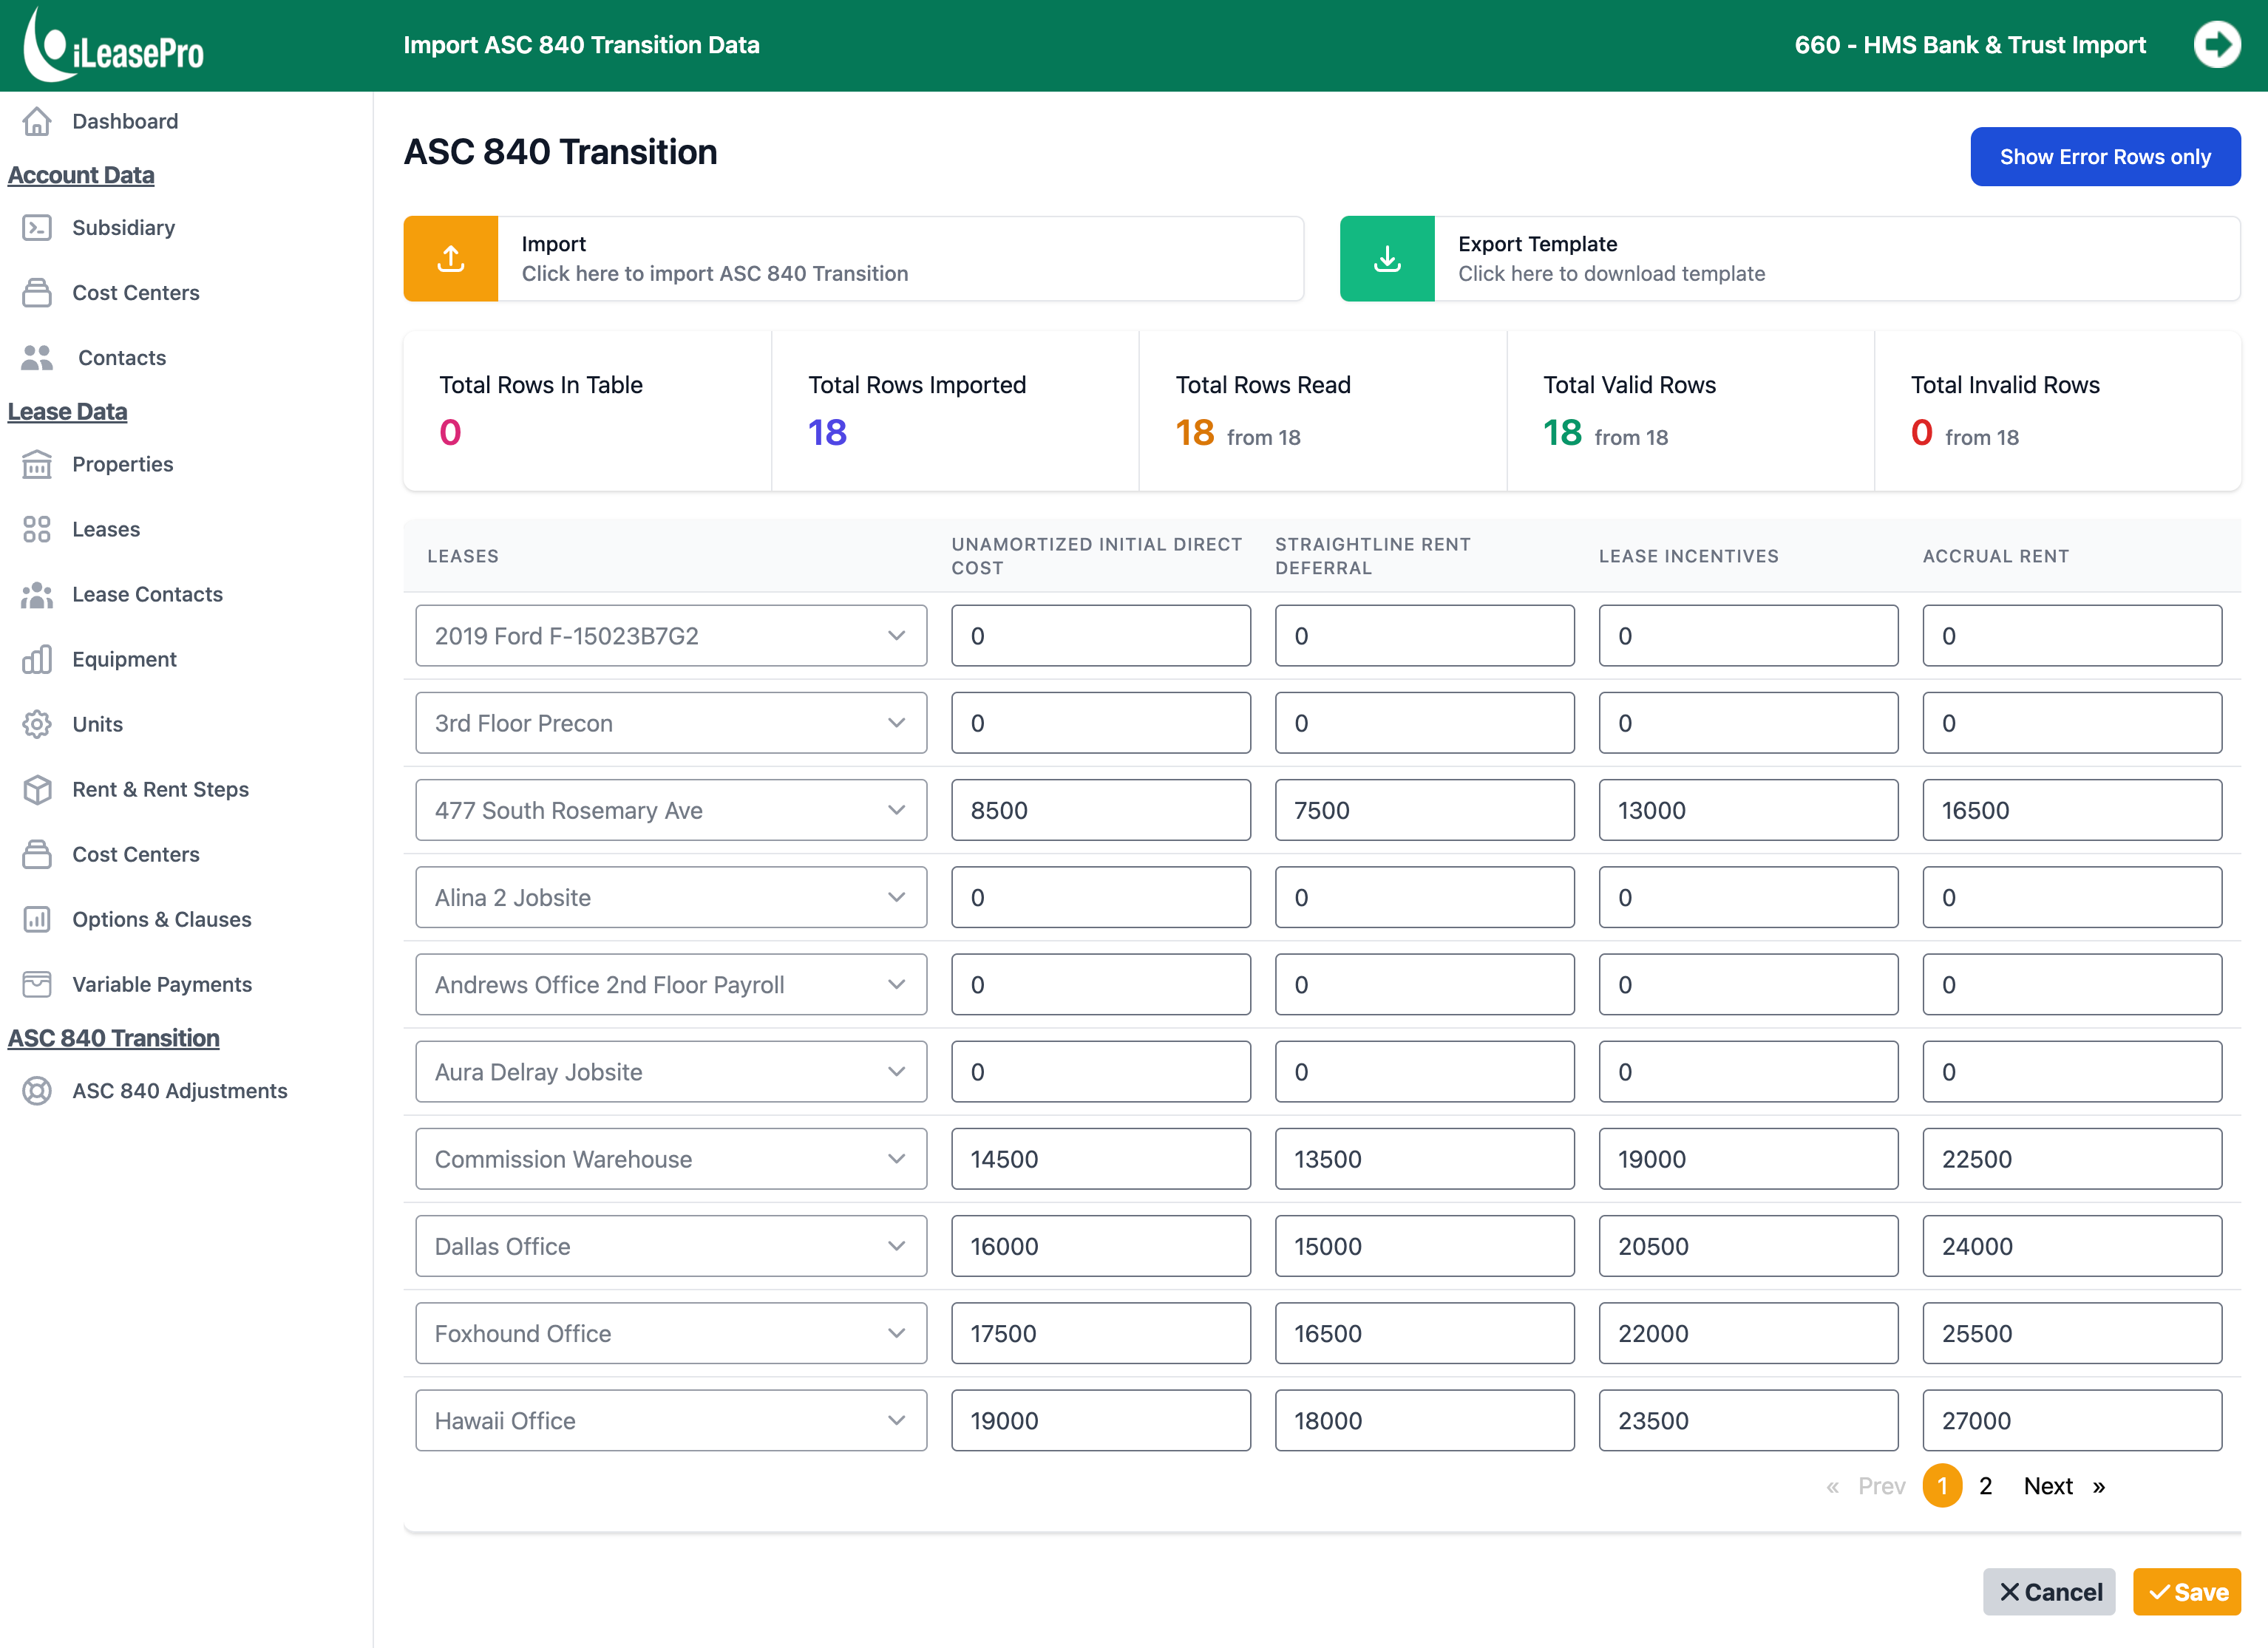Open Contacts in the sidebar

pyautogui.click(x=122, y=358)
